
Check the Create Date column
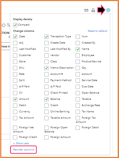(46, 43)
